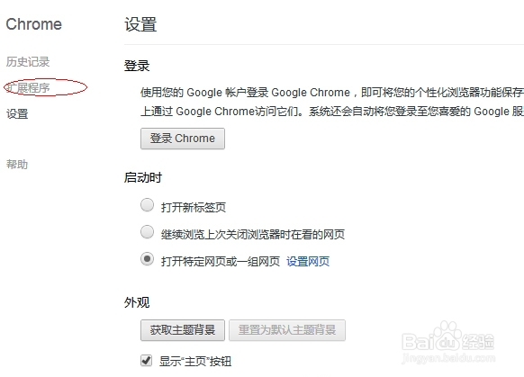Click the 启动时 section heading

click(143, 177)
